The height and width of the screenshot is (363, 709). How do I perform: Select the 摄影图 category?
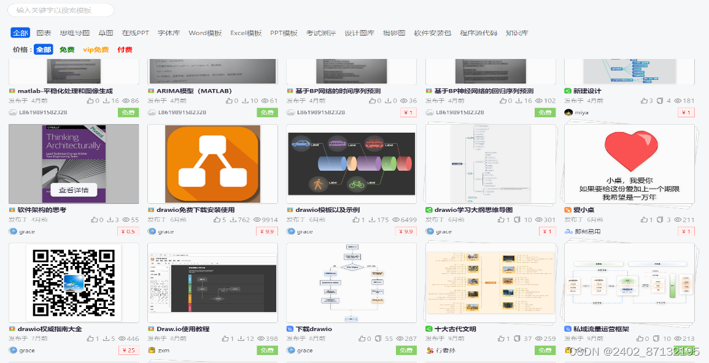394,33
